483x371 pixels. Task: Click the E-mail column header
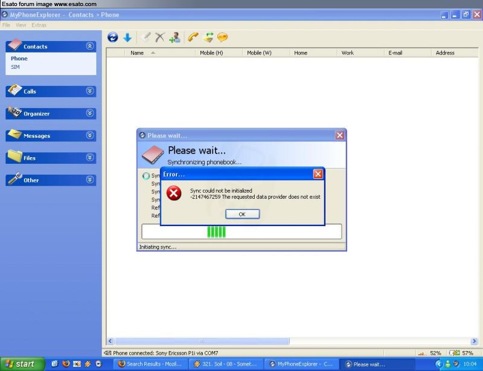[x=408, y=53]
